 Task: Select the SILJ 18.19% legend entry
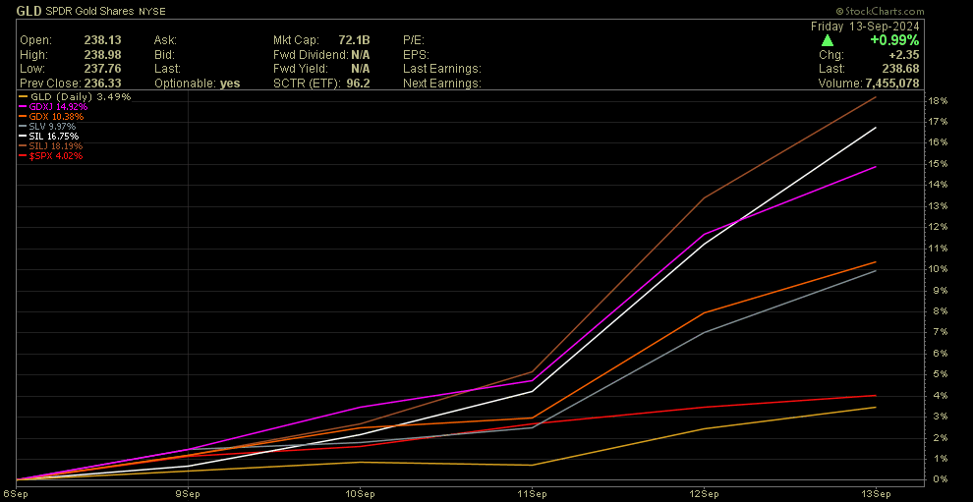click(x=51, y=145)
